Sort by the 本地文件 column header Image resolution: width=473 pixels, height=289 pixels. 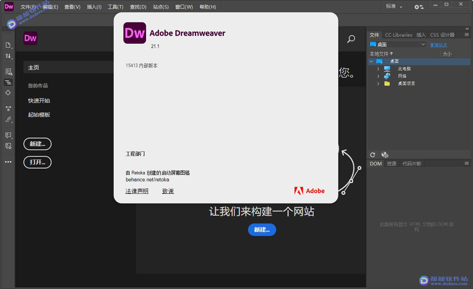click(x=381, y=54)
